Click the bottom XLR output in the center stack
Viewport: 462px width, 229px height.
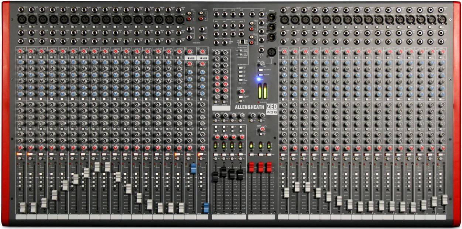coord(272,37)
